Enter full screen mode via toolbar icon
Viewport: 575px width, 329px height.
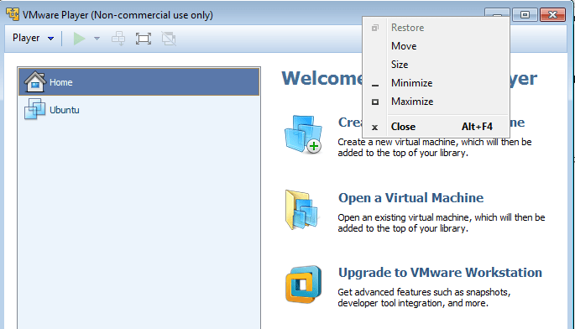tap(143, 38)
